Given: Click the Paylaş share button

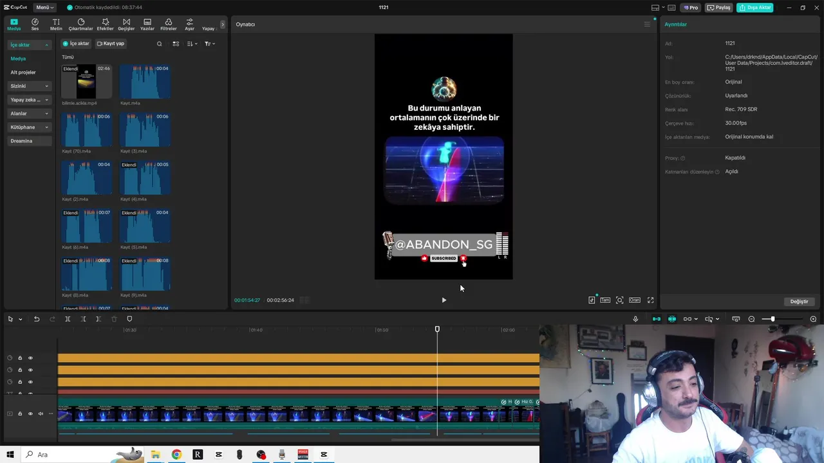Looking at the screenshot, I should [x=719, y=8].
